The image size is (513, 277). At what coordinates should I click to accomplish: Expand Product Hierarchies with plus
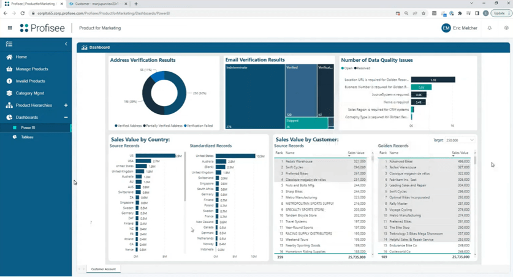click(66, 105)
